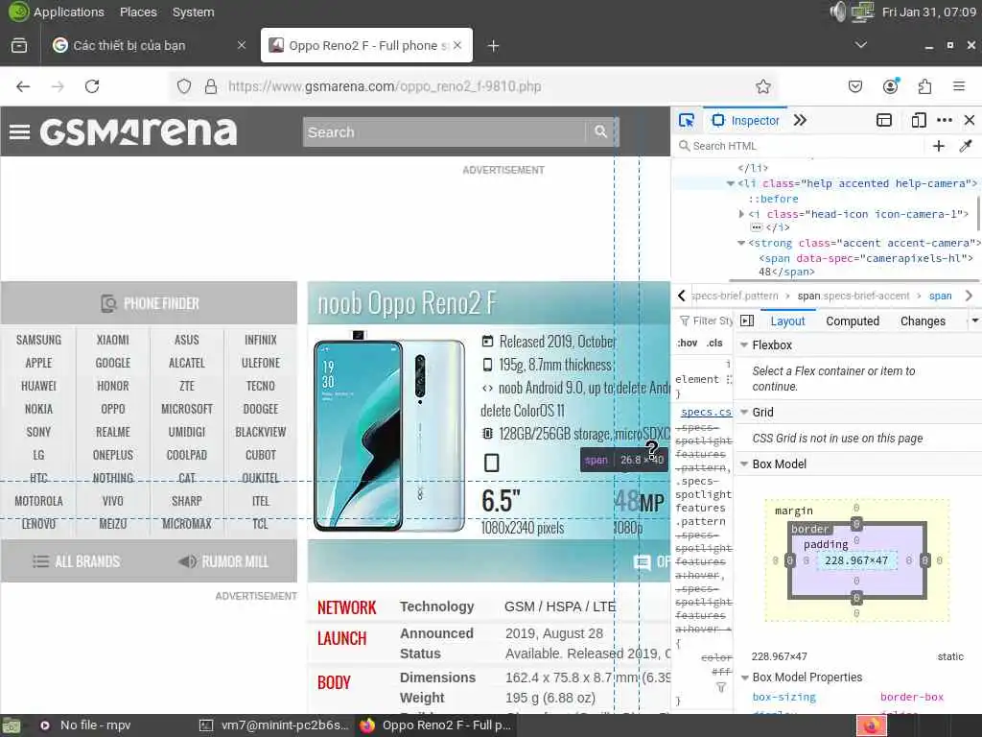Close the developer tools panel
Image resolution: width=982 pixels, height=737 pixels.
pyautogui.click(x=970, y=120)
